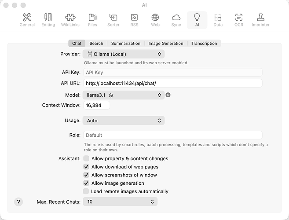Switch to the Image Generation tab
Image resolution: width=289 pixels, height=220 pixels.
tap(166, 43)
